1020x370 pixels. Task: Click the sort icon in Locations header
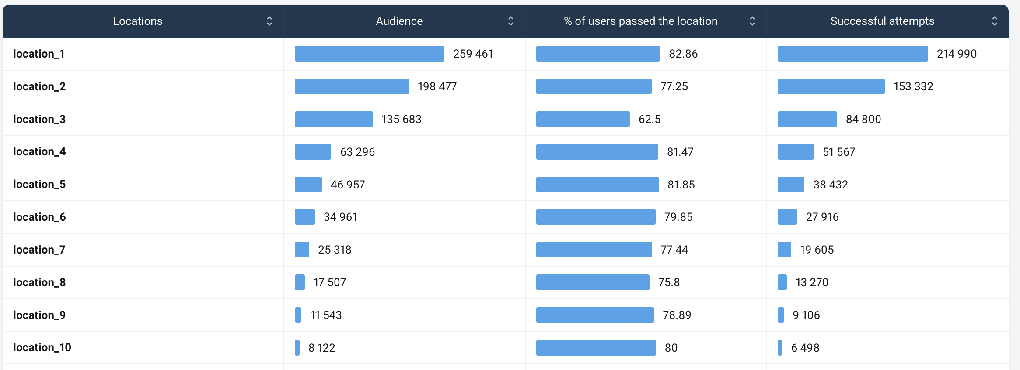tap(269, 21)
